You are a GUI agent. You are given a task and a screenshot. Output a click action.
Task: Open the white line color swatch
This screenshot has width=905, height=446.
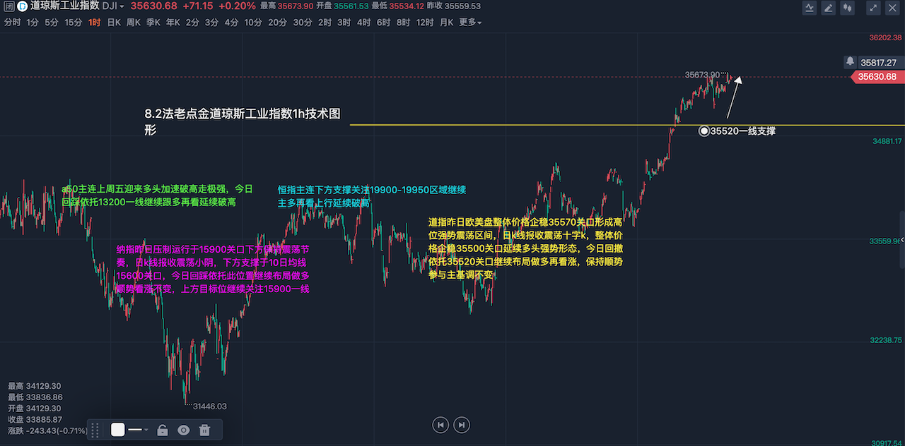coord(117,430)
